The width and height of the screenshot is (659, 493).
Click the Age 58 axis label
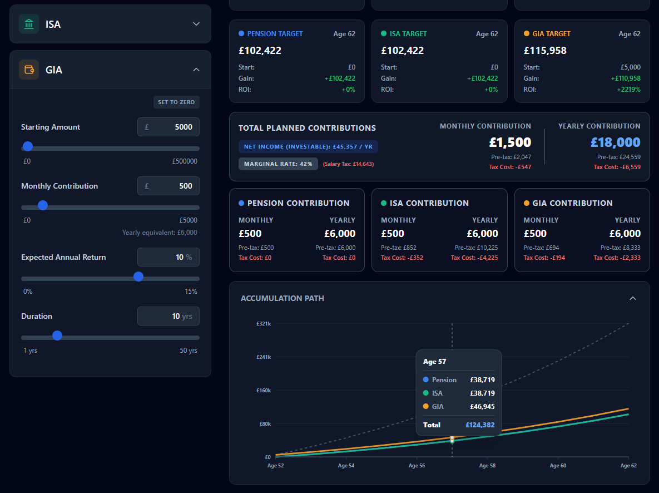(487, 466)
